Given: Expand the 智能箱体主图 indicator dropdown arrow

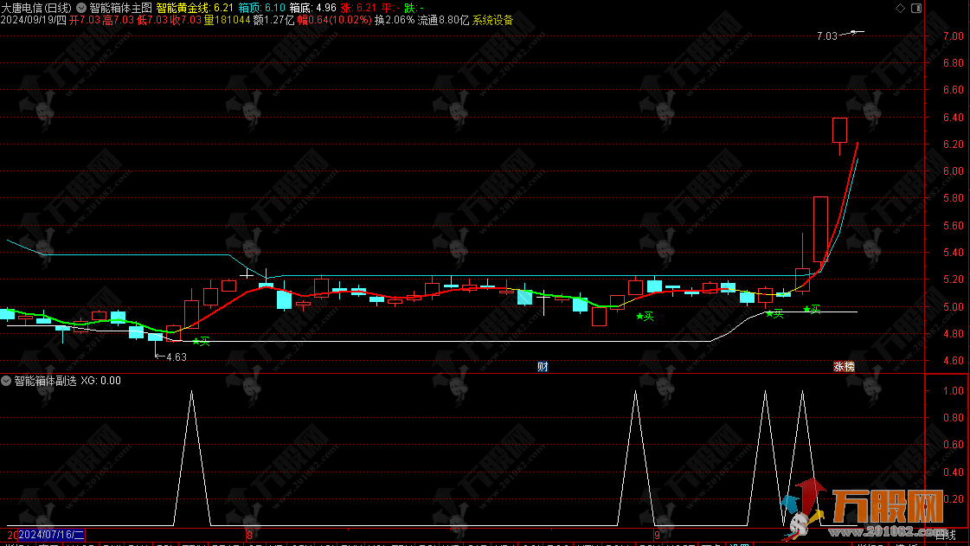Looking at the screenshot, I should 81,8.
